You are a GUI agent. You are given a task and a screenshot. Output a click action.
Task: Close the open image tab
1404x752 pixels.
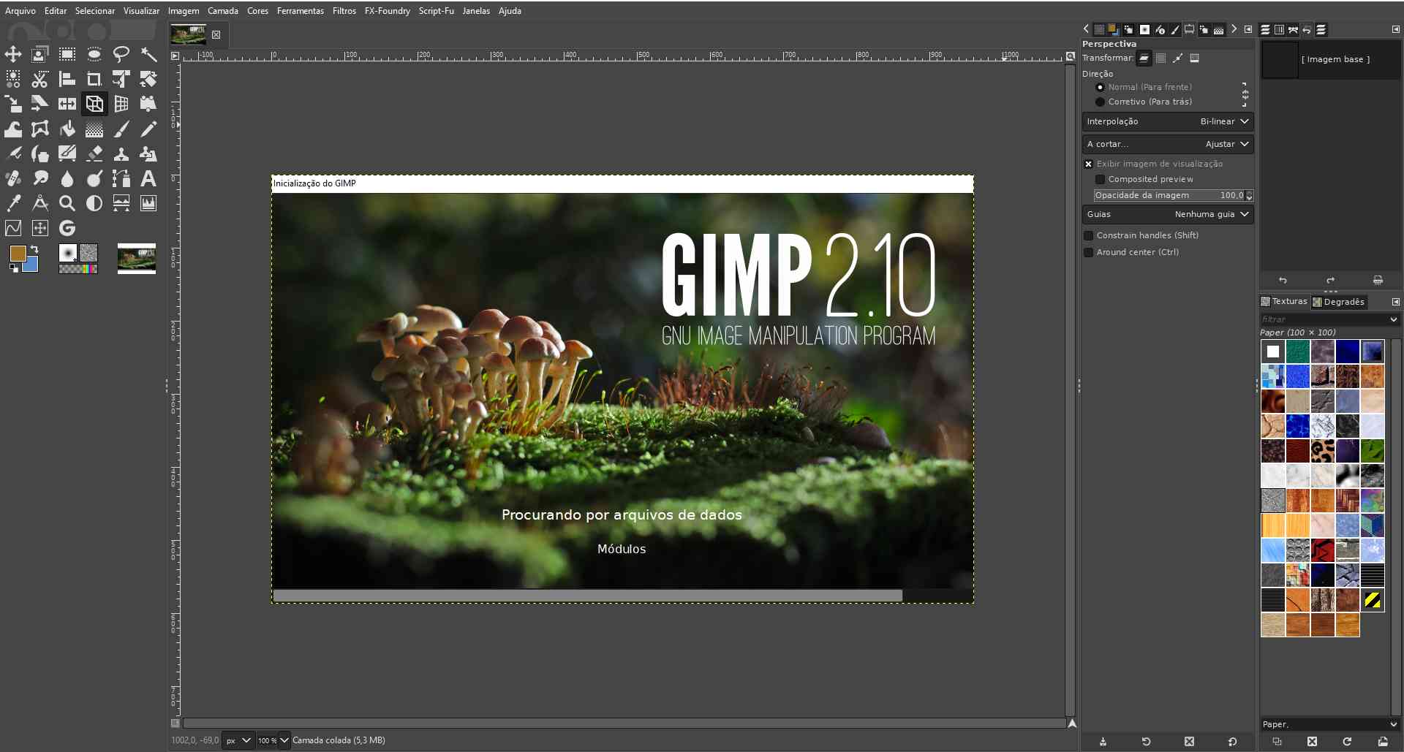click(x=216, y=34)
